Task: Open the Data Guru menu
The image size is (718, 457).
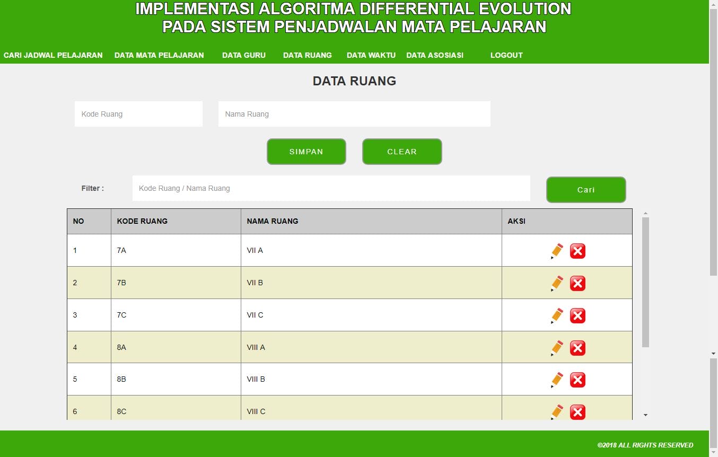Action: click(x=243, y=55)
